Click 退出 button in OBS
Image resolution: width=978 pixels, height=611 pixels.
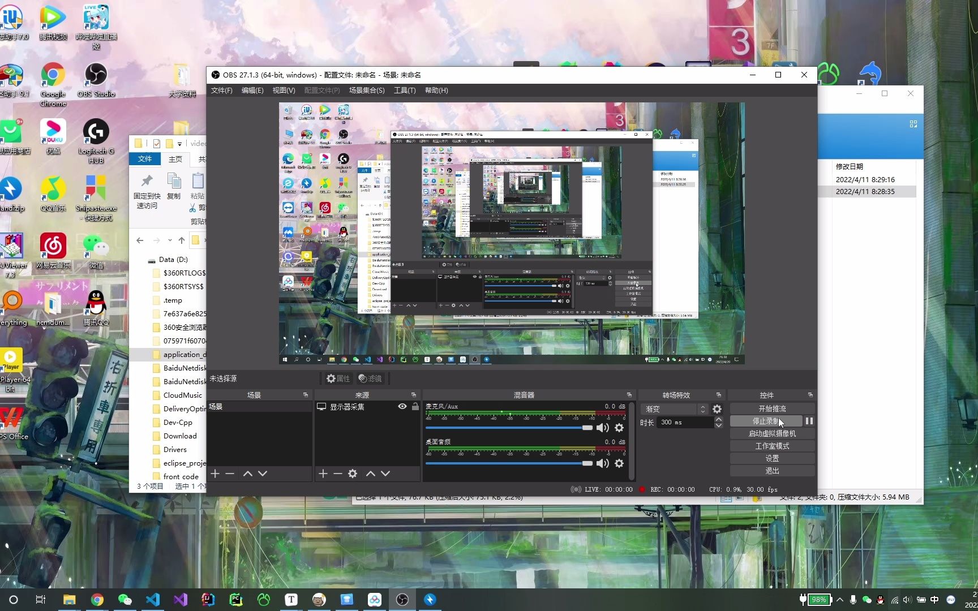point(772,471)
